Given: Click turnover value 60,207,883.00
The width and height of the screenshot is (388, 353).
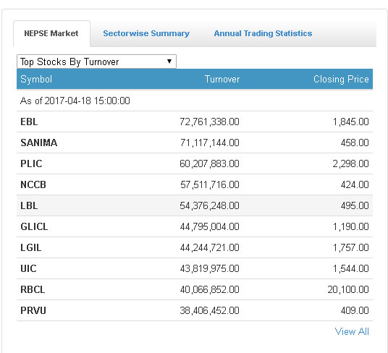Looking at the screenshot, I should pyautogui.click(x=210, y=164).
